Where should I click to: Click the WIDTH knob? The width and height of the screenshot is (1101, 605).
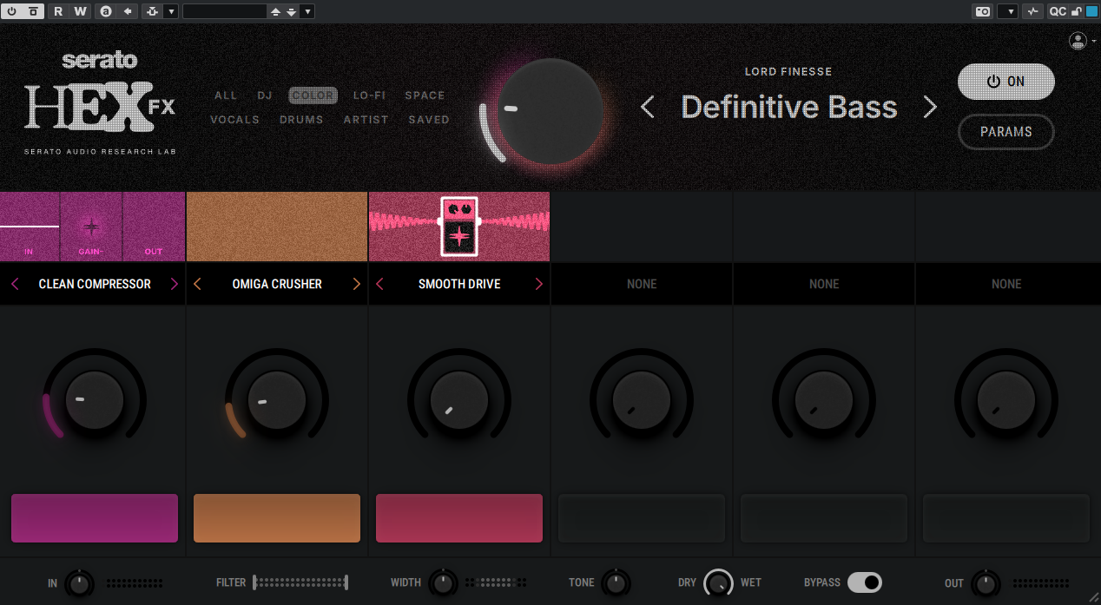[443, 583]
